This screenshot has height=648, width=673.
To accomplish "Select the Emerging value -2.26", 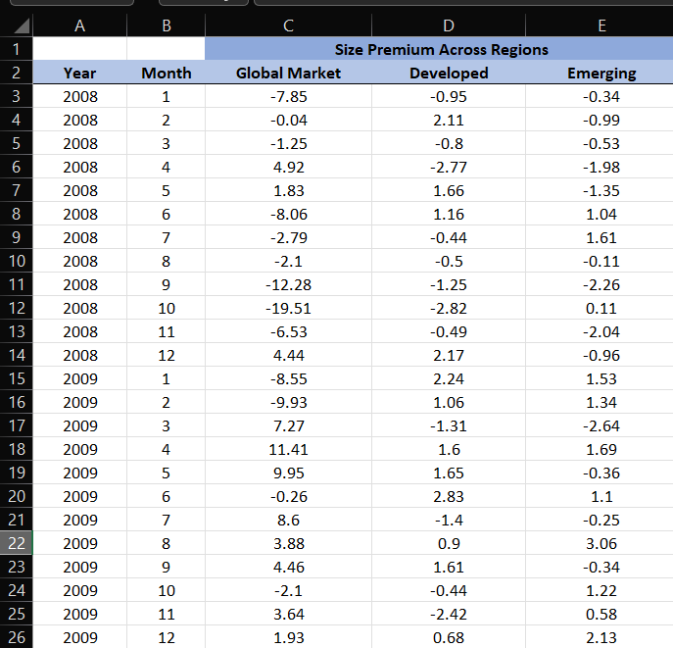I will [601, 284].
